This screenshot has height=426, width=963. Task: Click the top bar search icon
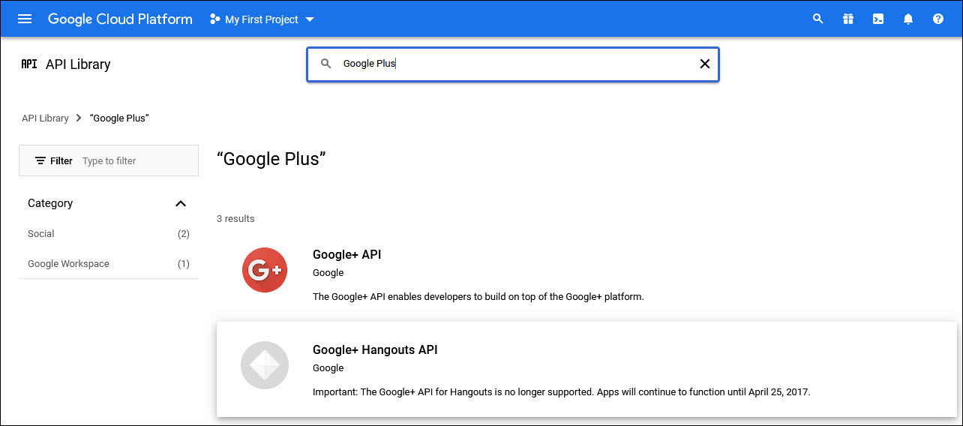817,19
